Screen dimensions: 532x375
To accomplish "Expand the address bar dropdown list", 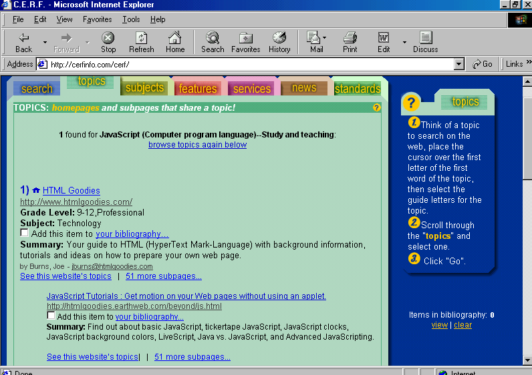I will (x=458, y=64).
